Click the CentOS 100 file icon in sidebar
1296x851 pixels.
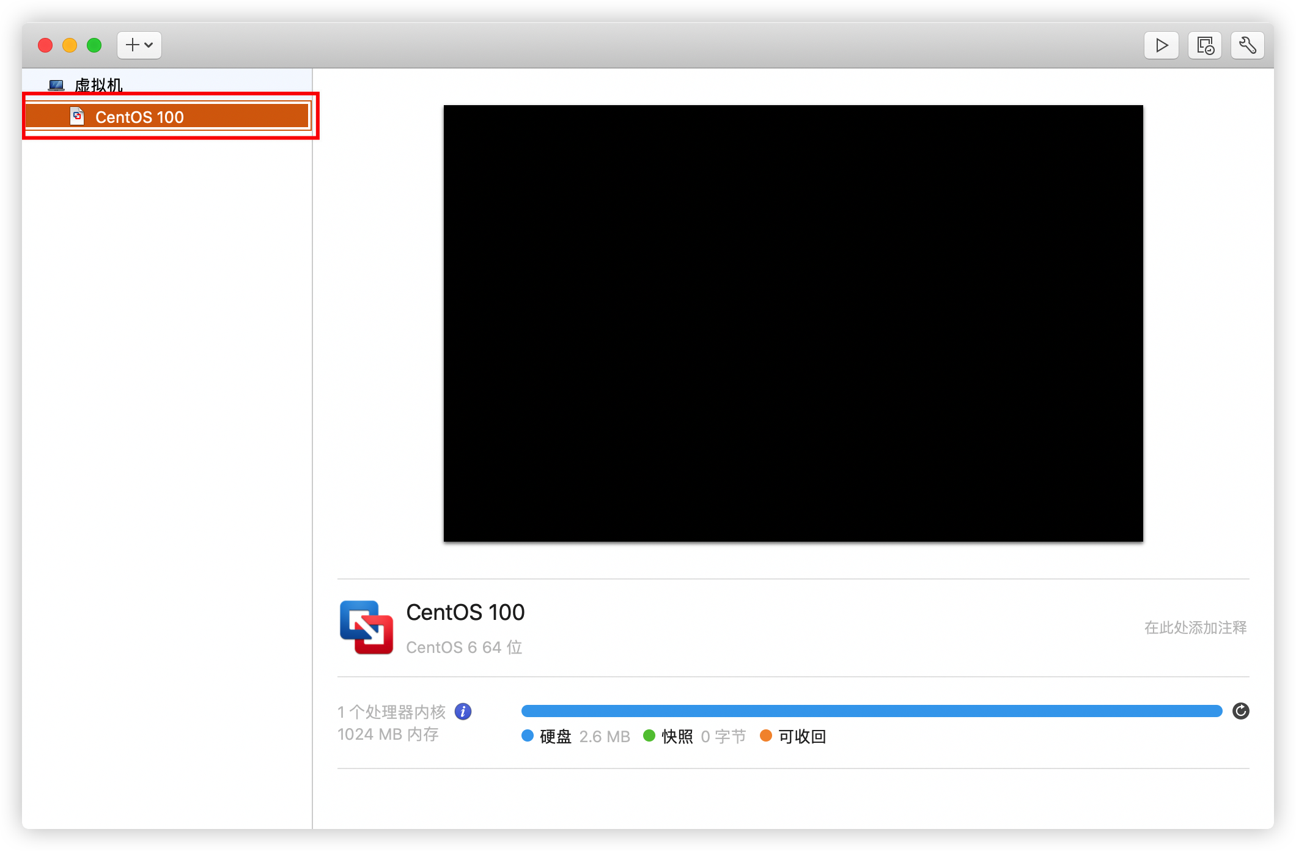pyautogui.click(x=77, y=116)
